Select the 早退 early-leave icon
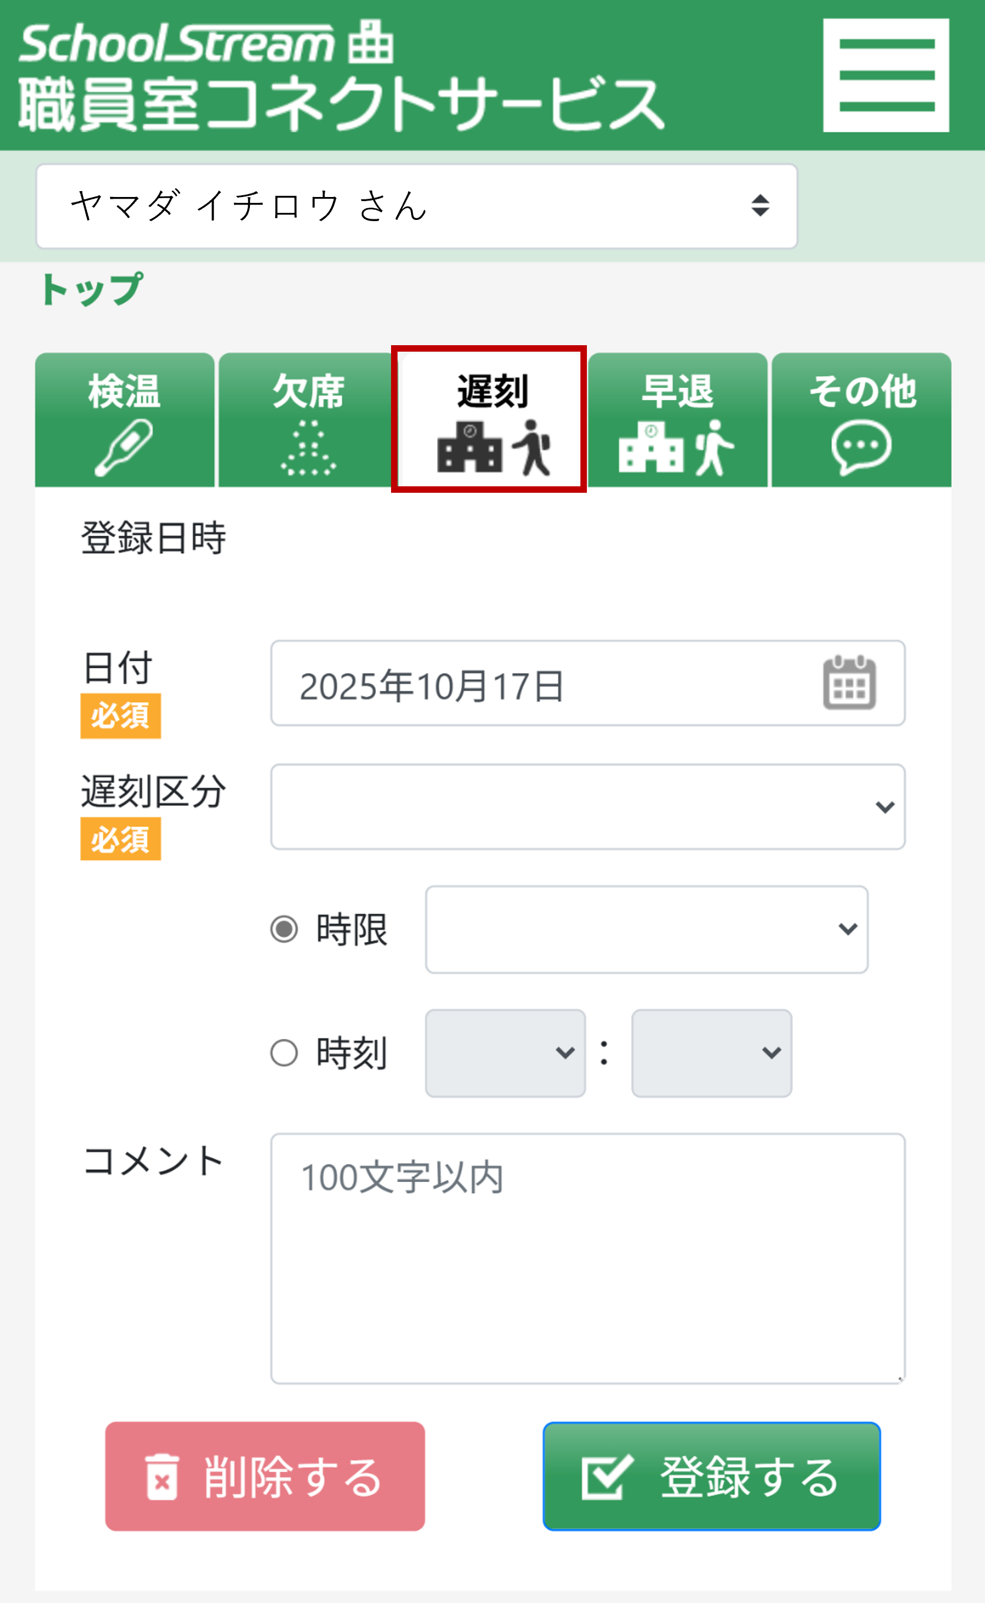The height and width of the screenshot is (1603, 985). [677, 449]
